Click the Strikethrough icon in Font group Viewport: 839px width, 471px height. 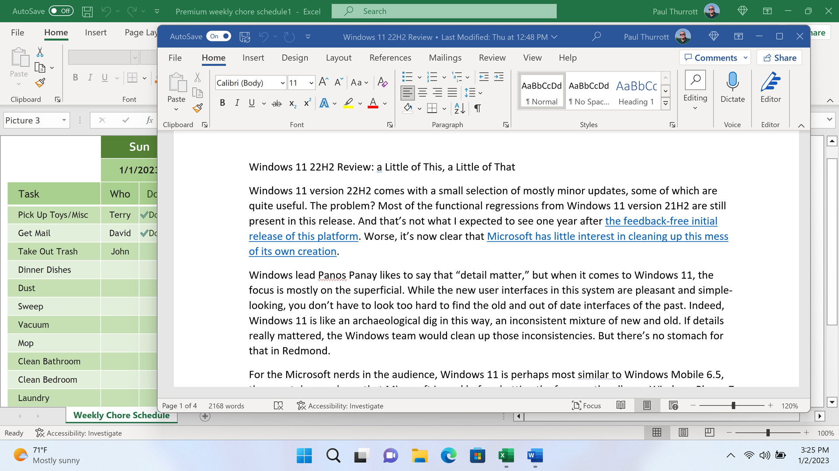point(277,103)
